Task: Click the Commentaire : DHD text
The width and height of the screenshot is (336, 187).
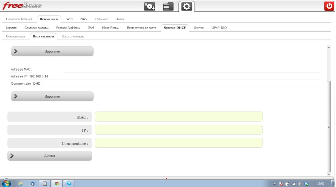Action: pyautogui.click(x=26, y=83)
